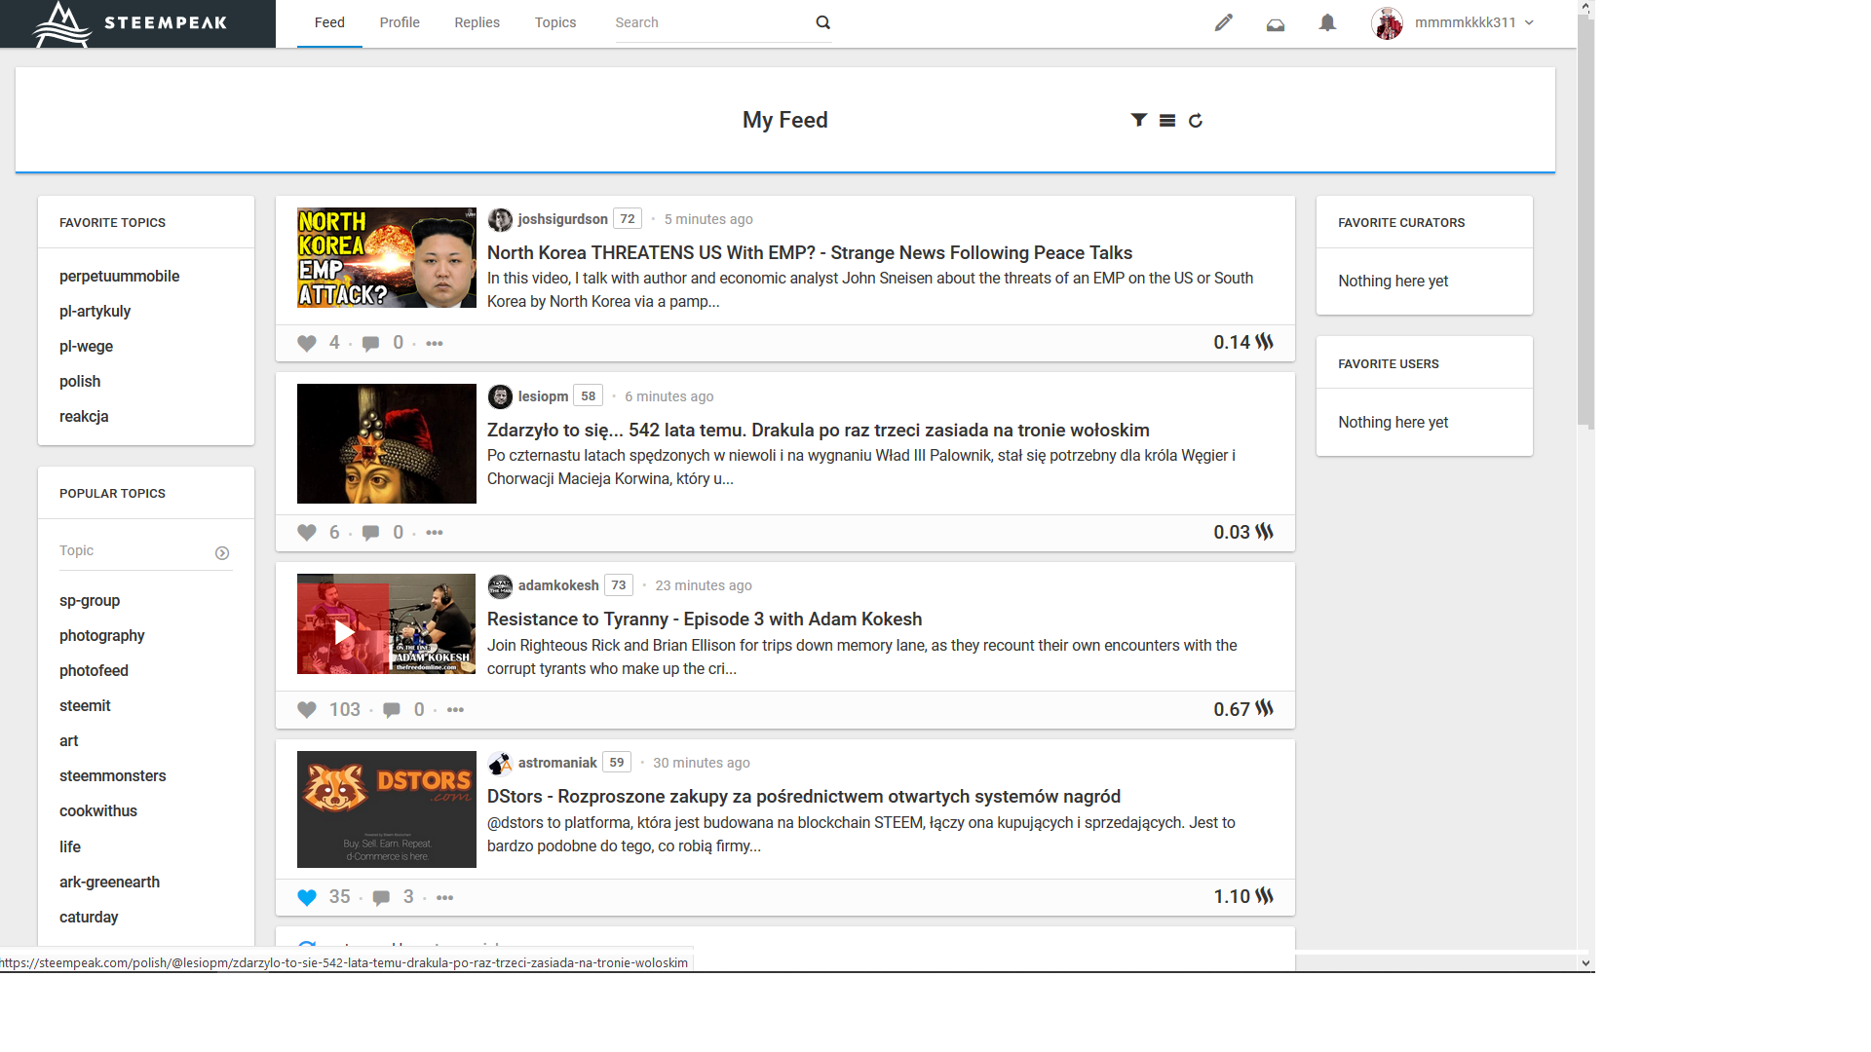This screenshot has width=1871, height=1052.
Task: Open popular topic sp-group
Action: [90, 600]
